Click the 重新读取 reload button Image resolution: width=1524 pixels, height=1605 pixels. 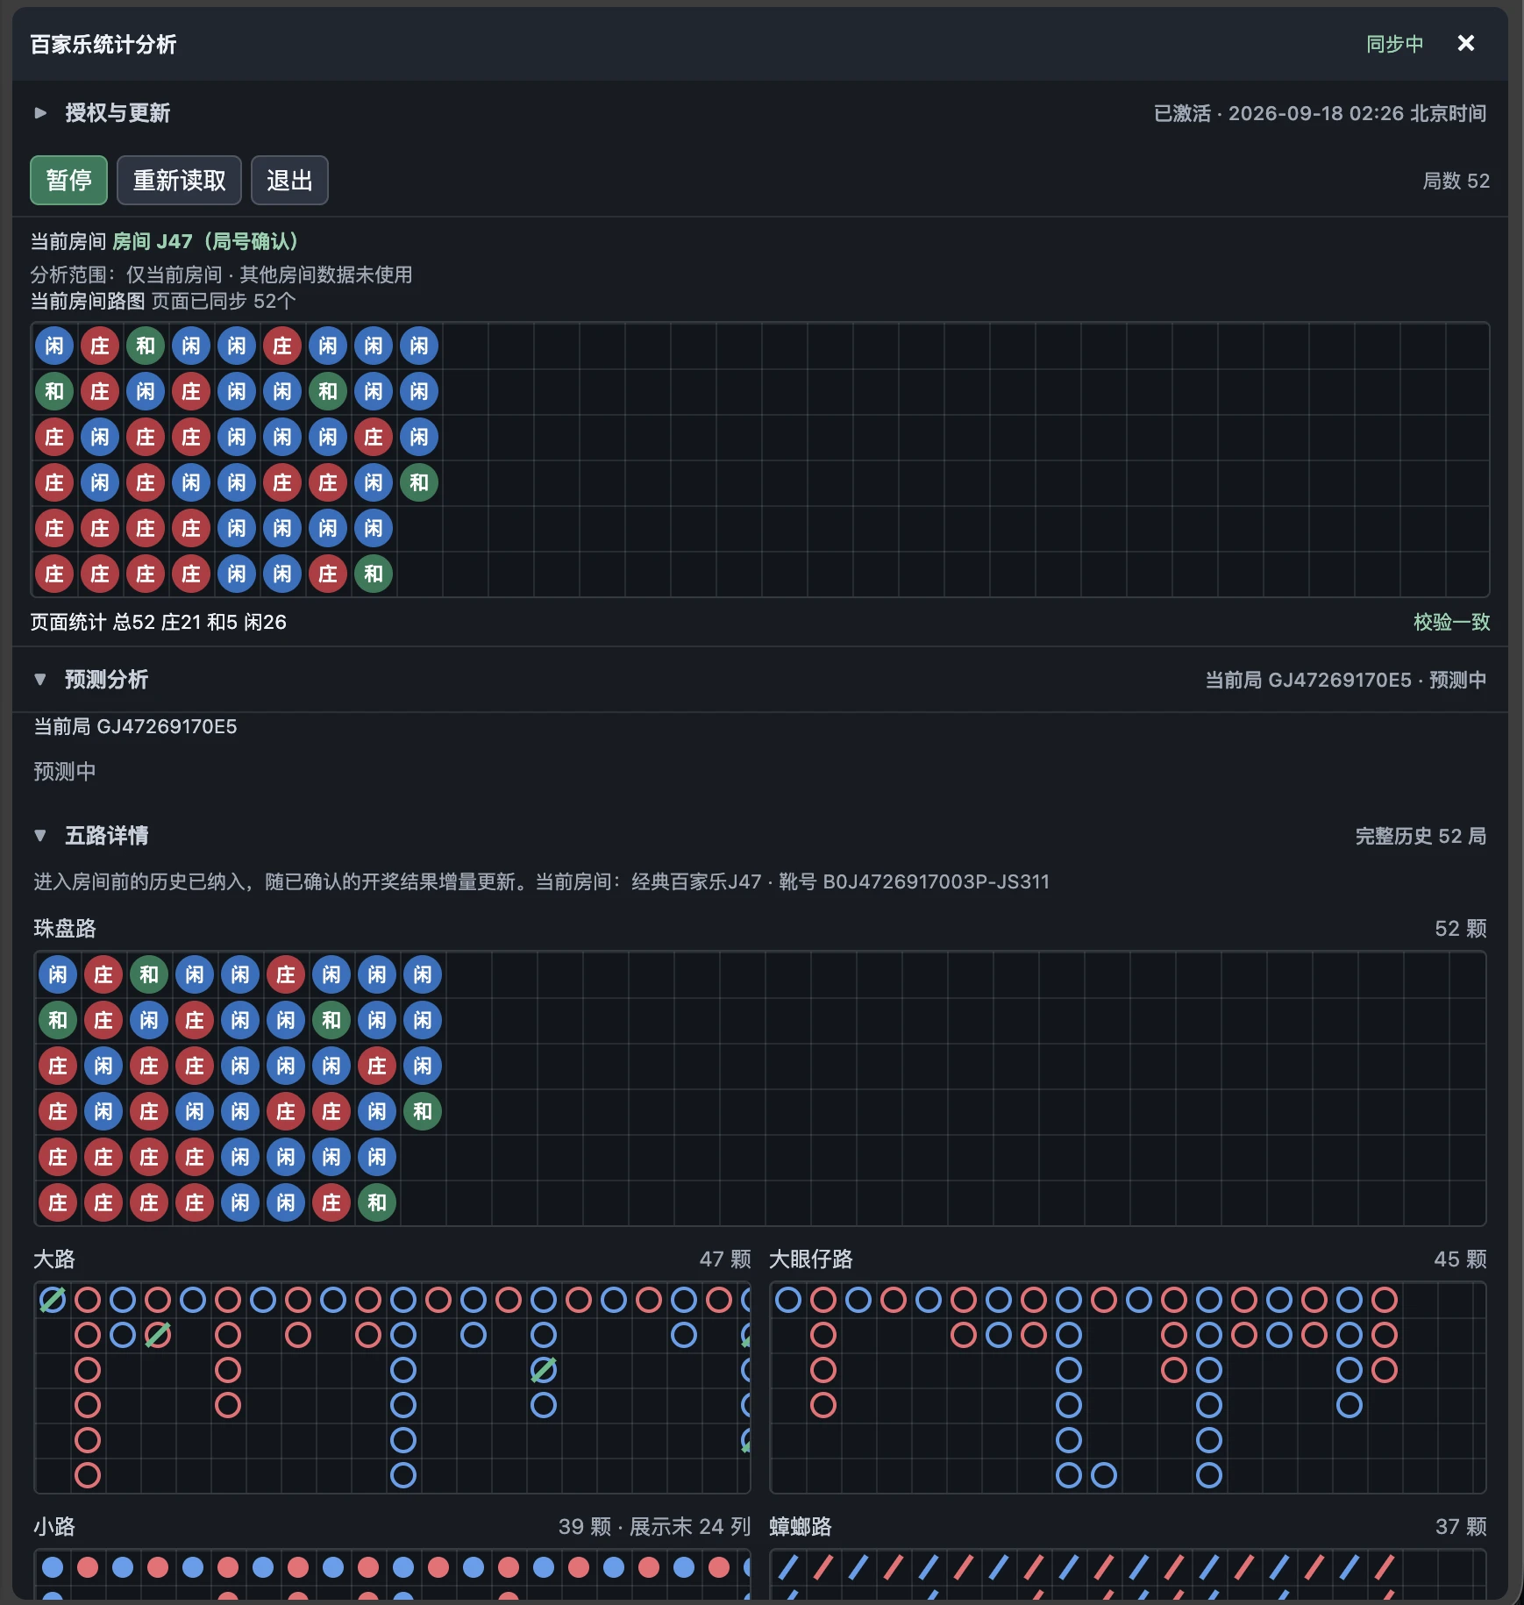click(x=179, y=181)
